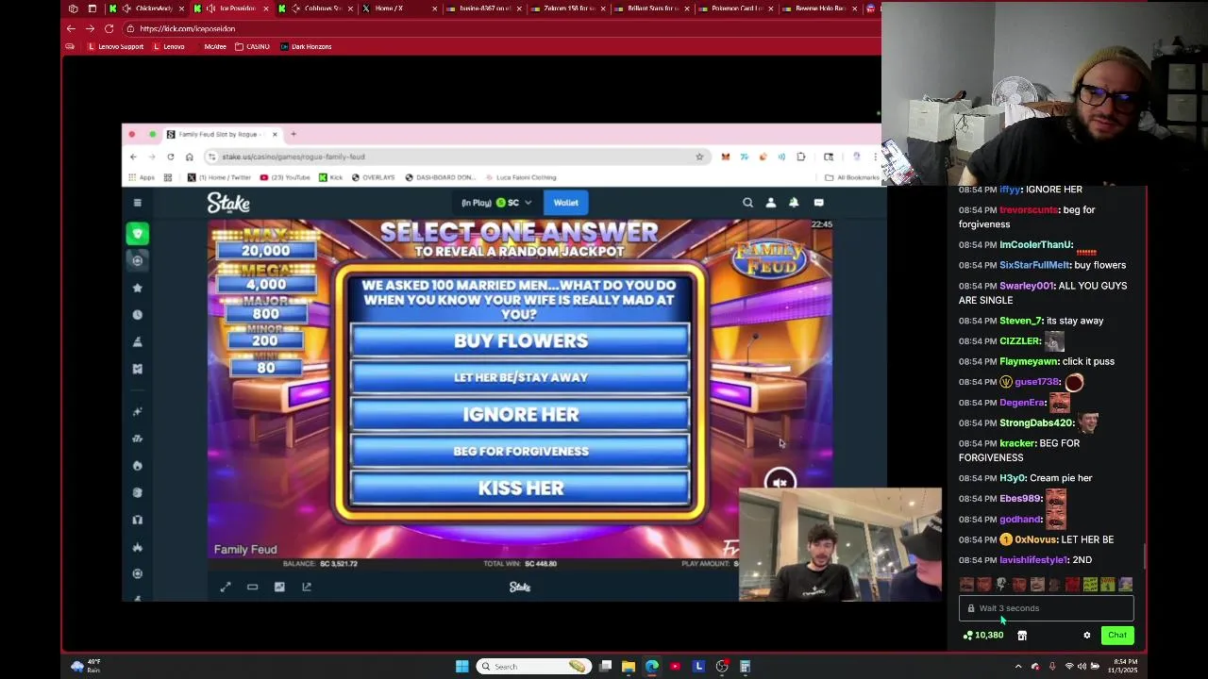Select BUY FLOWERS answer
The image size is (1208, 679).
click(x=521, y=341)
